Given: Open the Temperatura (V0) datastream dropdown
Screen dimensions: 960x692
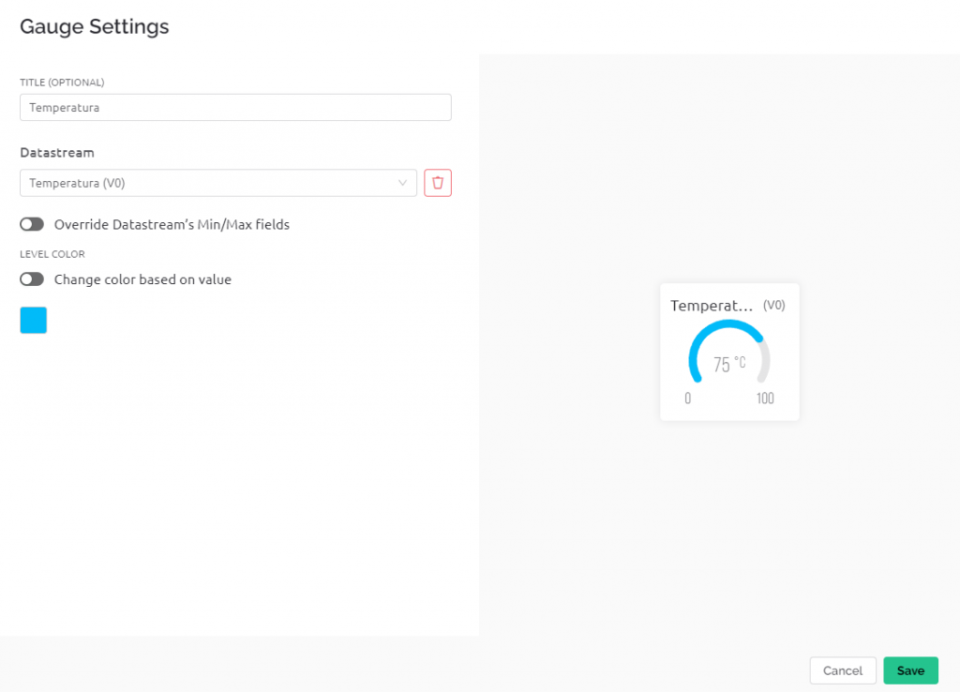Looking at the screenshot, I should pyautogui.click(x=217, y=183).
